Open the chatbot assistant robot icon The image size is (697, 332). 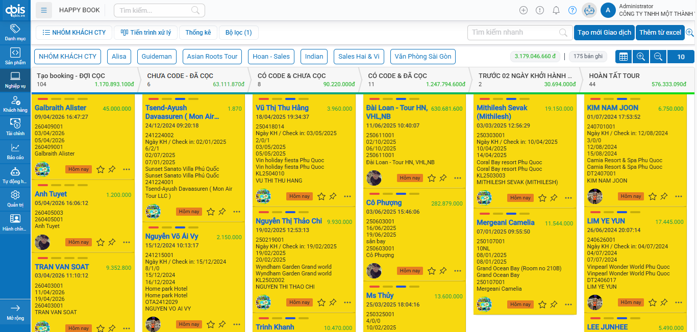589,10
